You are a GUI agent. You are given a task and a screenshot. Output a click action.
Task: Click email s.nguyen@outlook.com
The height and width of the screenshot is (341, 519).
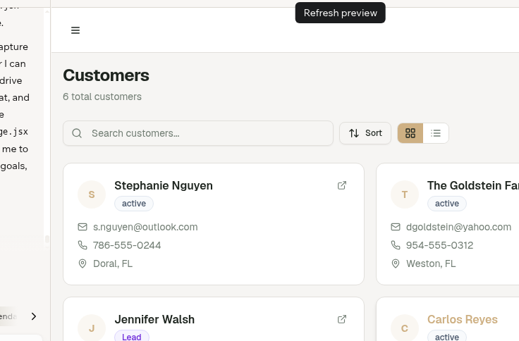click(145, 227)
